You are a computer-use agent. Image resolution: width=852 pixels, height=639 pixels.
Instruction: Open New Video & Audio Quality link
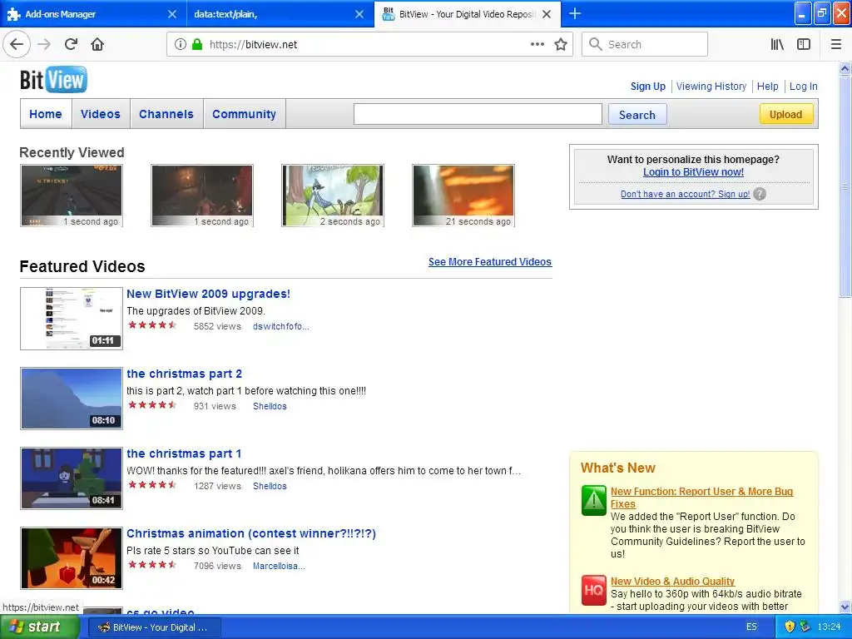(x=672, y=582)
